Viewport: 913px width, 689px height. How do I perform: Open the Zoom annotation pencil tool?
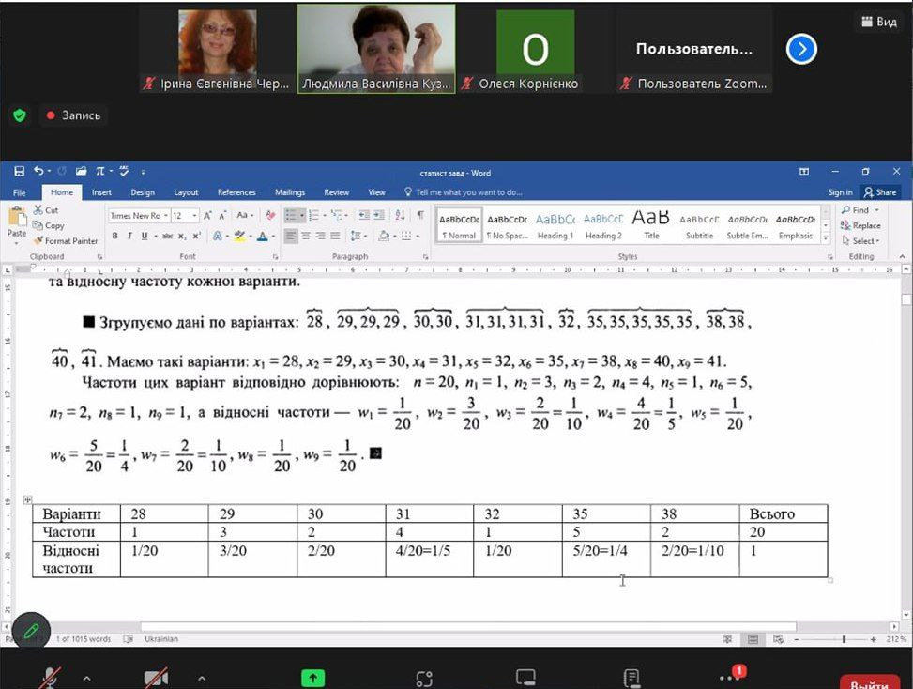click(32, 630)
